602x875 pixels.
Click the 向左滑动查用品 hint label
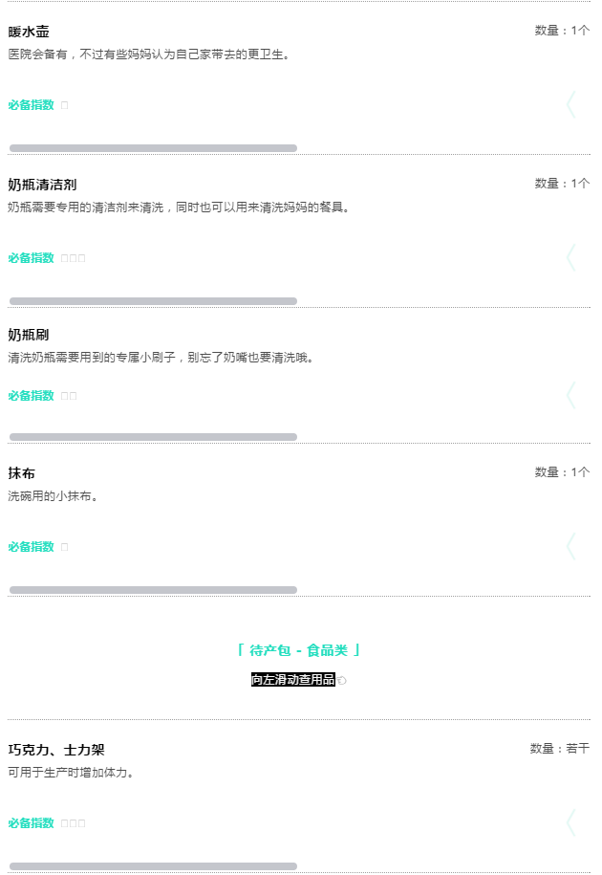pyautogui.click(x=293, y=680)
